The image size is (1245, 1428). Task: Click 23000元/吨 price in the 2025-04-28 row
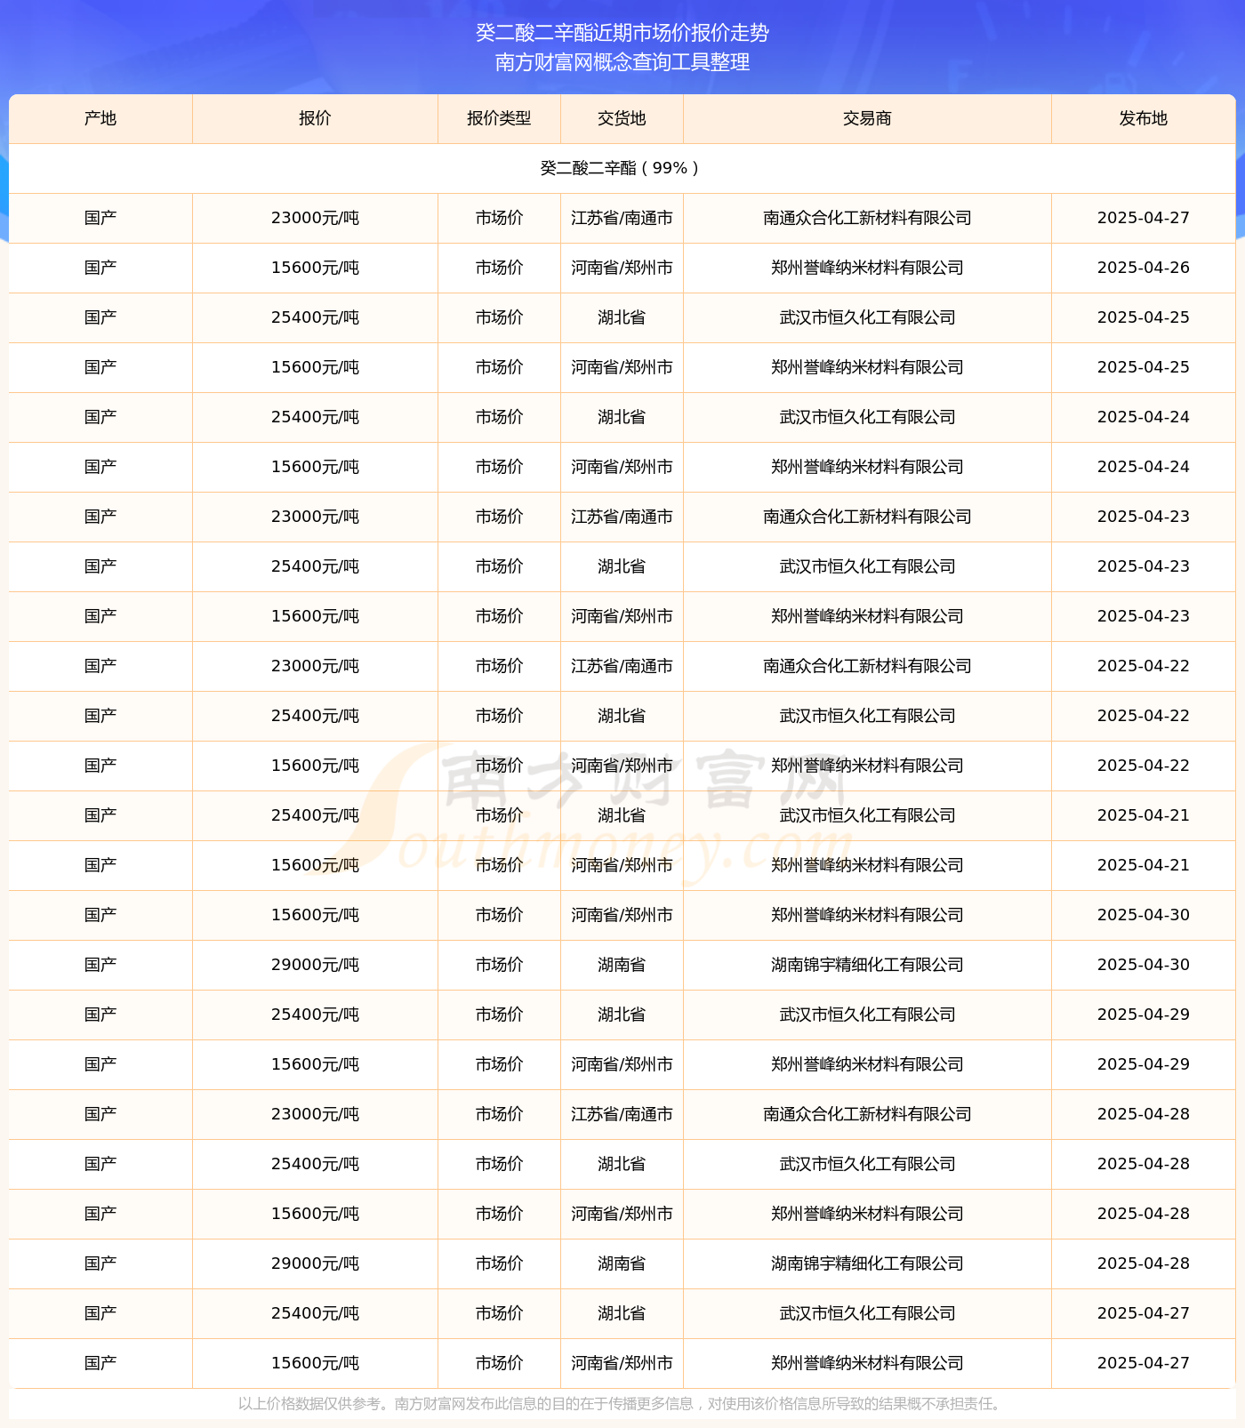[x=315, y=1114]
